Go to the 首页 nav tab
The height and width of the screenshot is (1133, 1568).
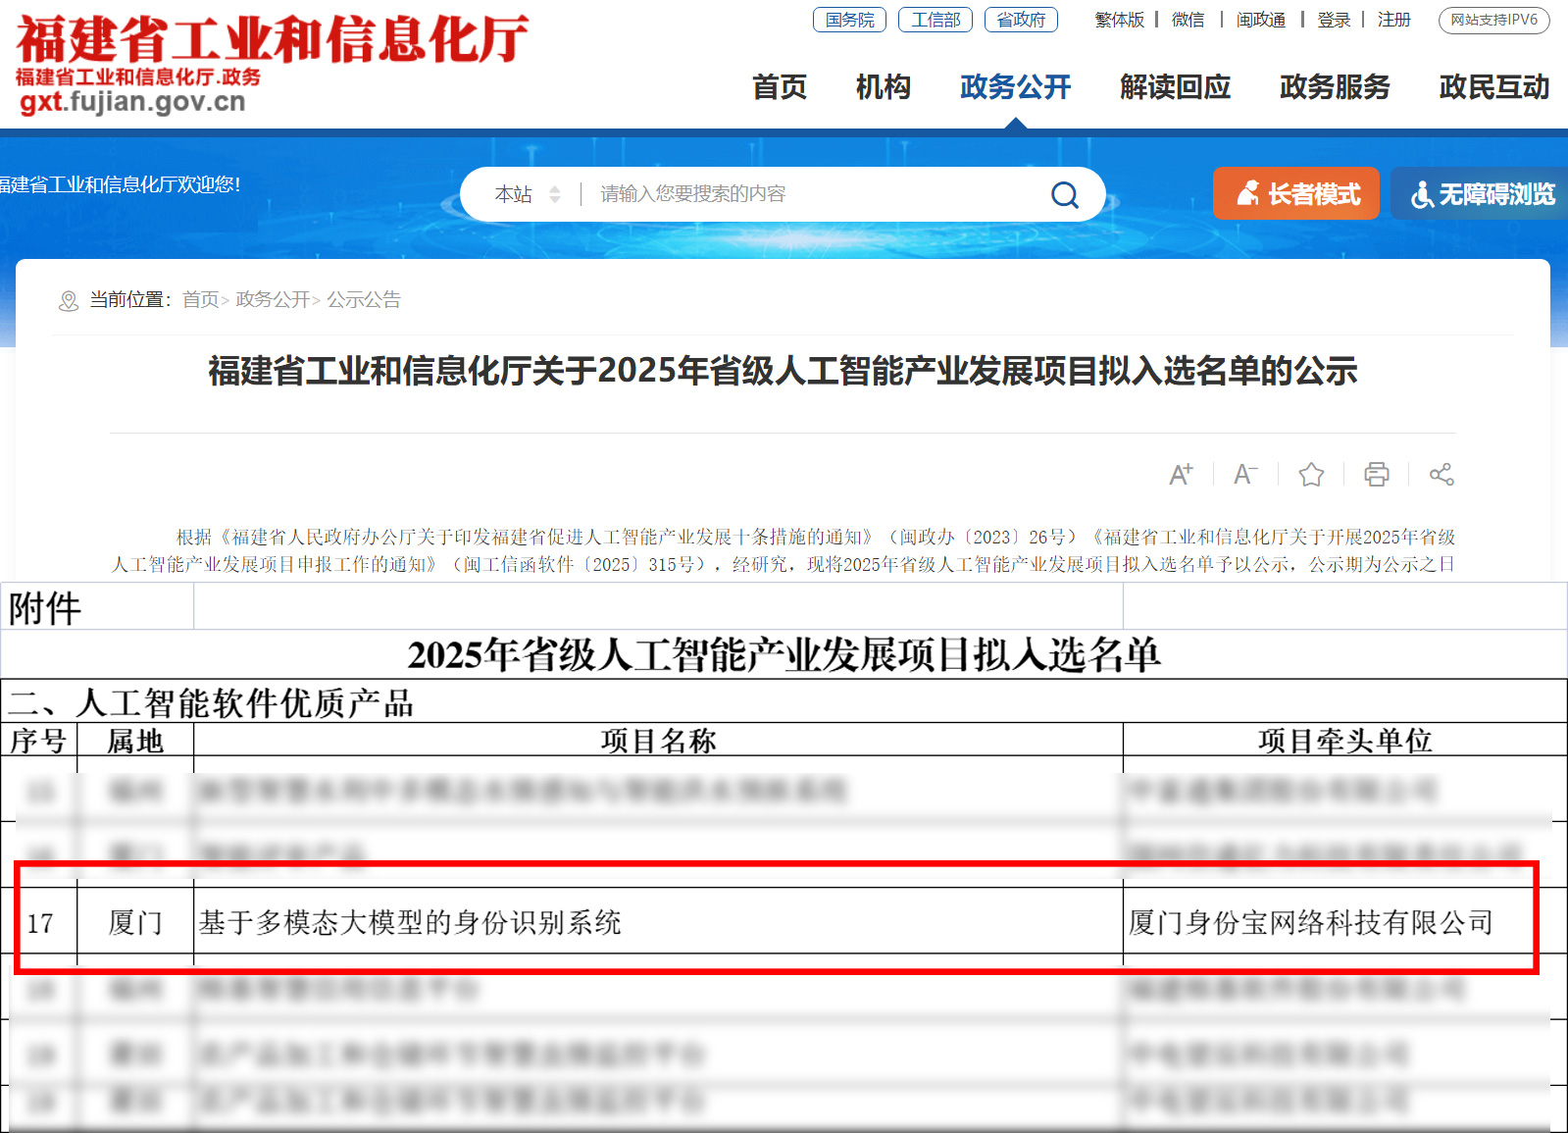tap(779, 87)
